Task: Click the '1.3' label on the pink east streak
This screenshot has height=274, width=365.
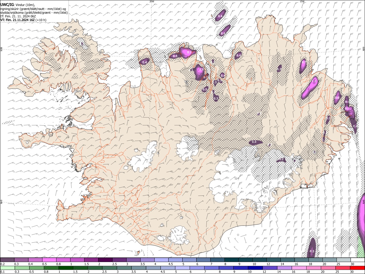Action: point(315,81)
